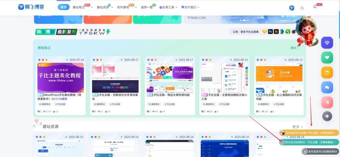Click view count 88 on 文章侧边随机文章小工具 card

(210, 112)
